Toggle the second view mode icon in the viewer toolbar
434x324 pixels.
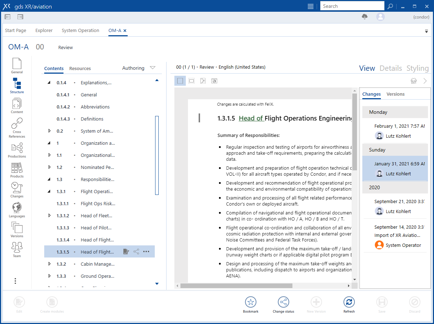coord(192,81)
